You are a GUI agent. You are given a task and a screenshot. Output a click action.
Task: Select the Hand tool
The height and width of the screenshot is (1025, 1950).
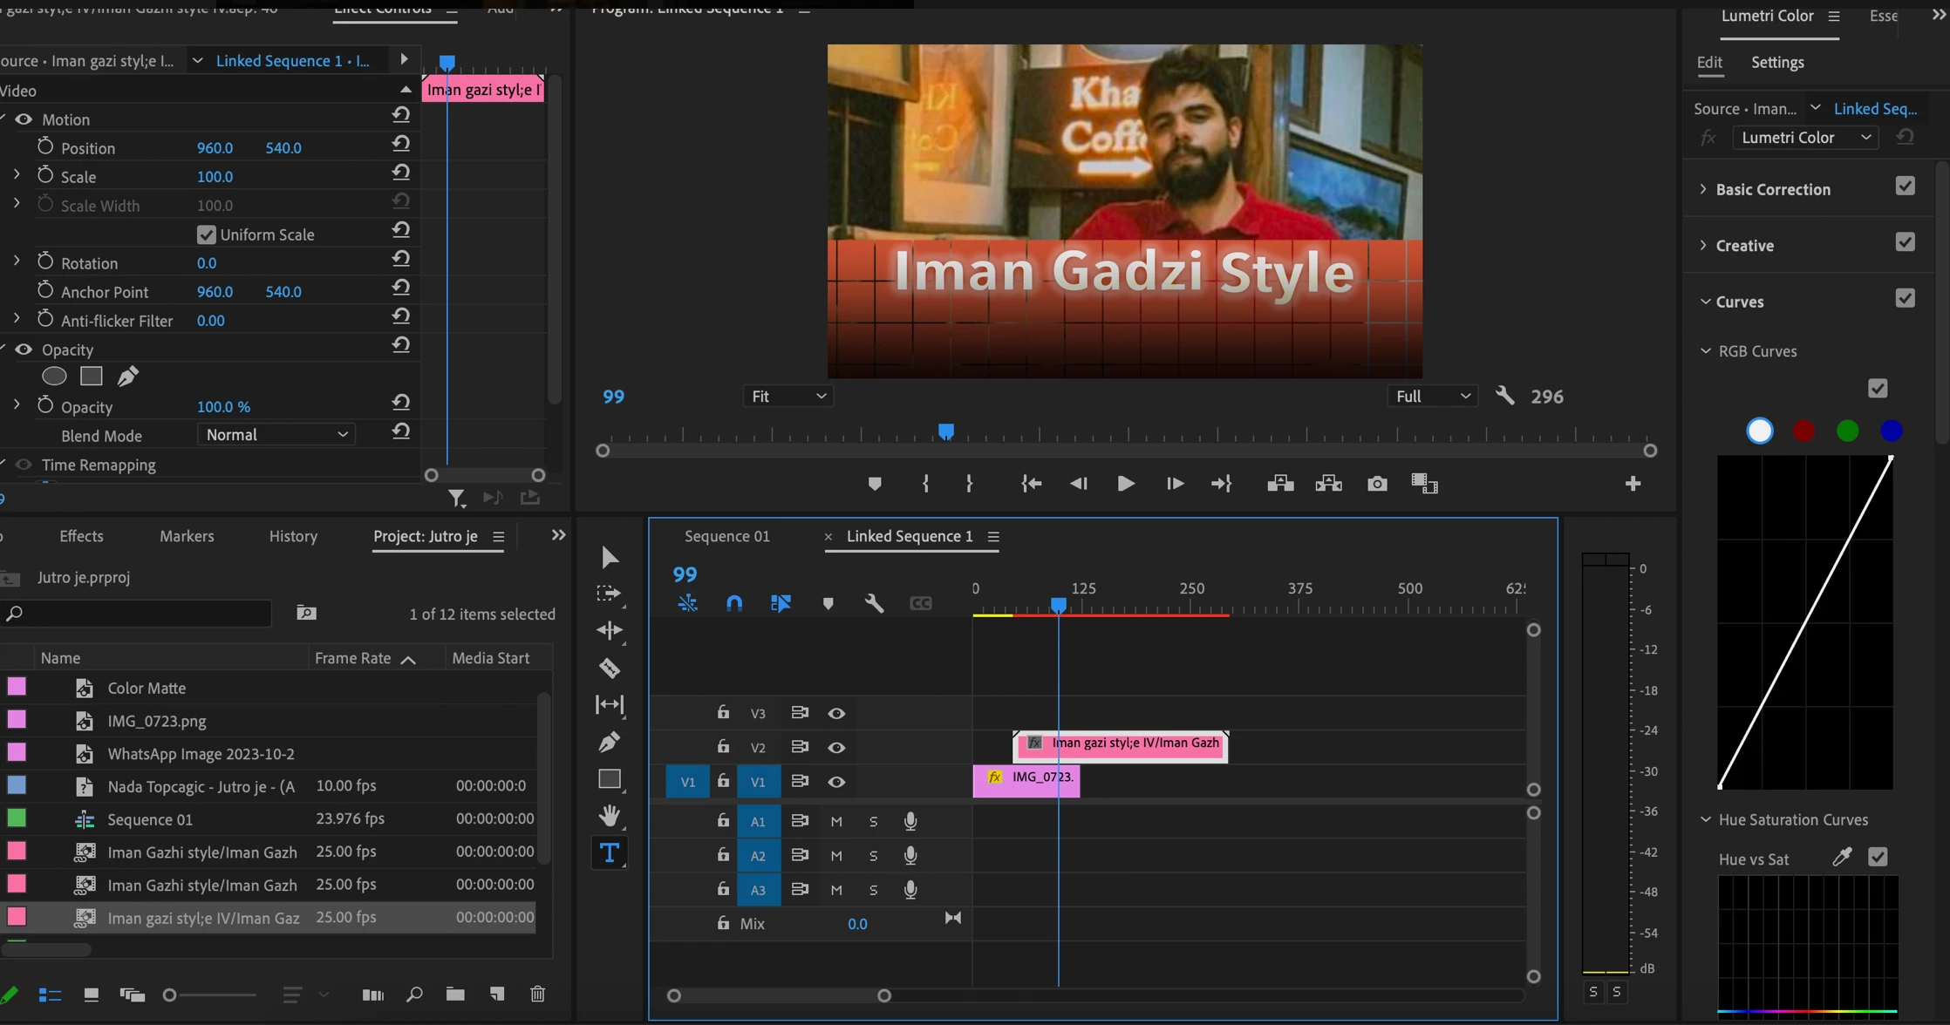[x=610, y=816]
